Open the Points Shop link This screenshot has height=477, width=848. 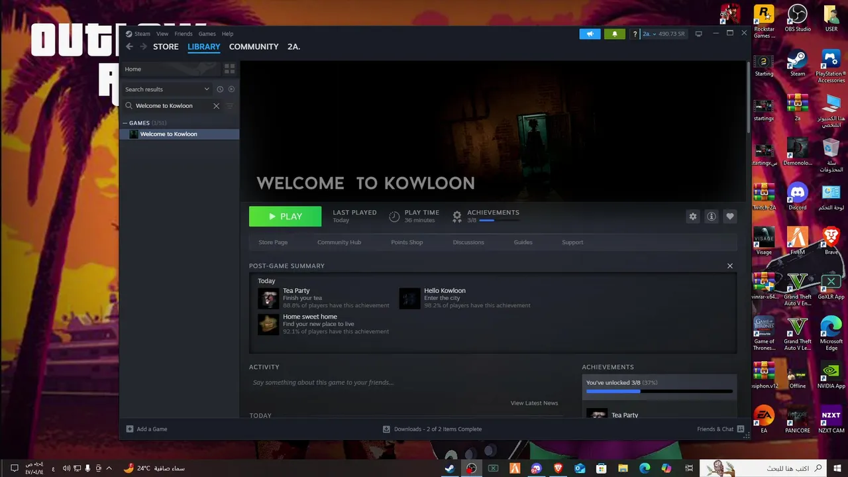[407, 242]
